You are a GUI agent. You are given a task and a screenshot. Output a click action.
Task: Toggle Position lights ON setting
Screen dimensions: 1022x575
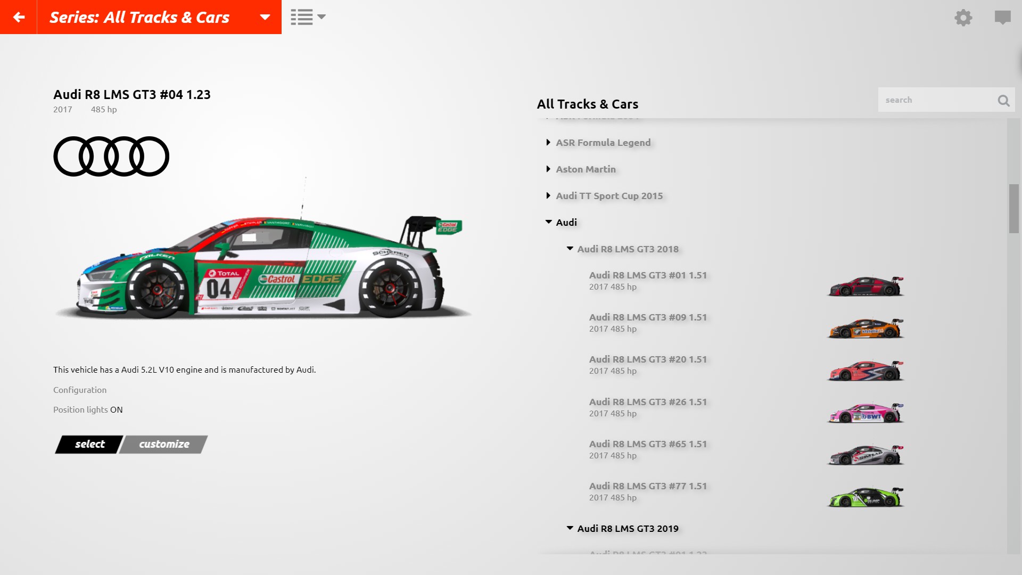coord(88,409)
